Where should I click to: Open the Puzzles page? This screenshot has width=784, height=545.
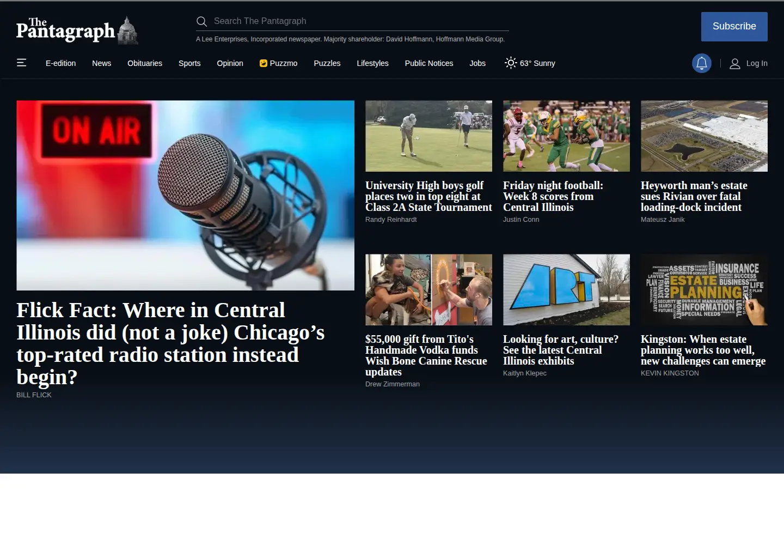click(327, 63)
